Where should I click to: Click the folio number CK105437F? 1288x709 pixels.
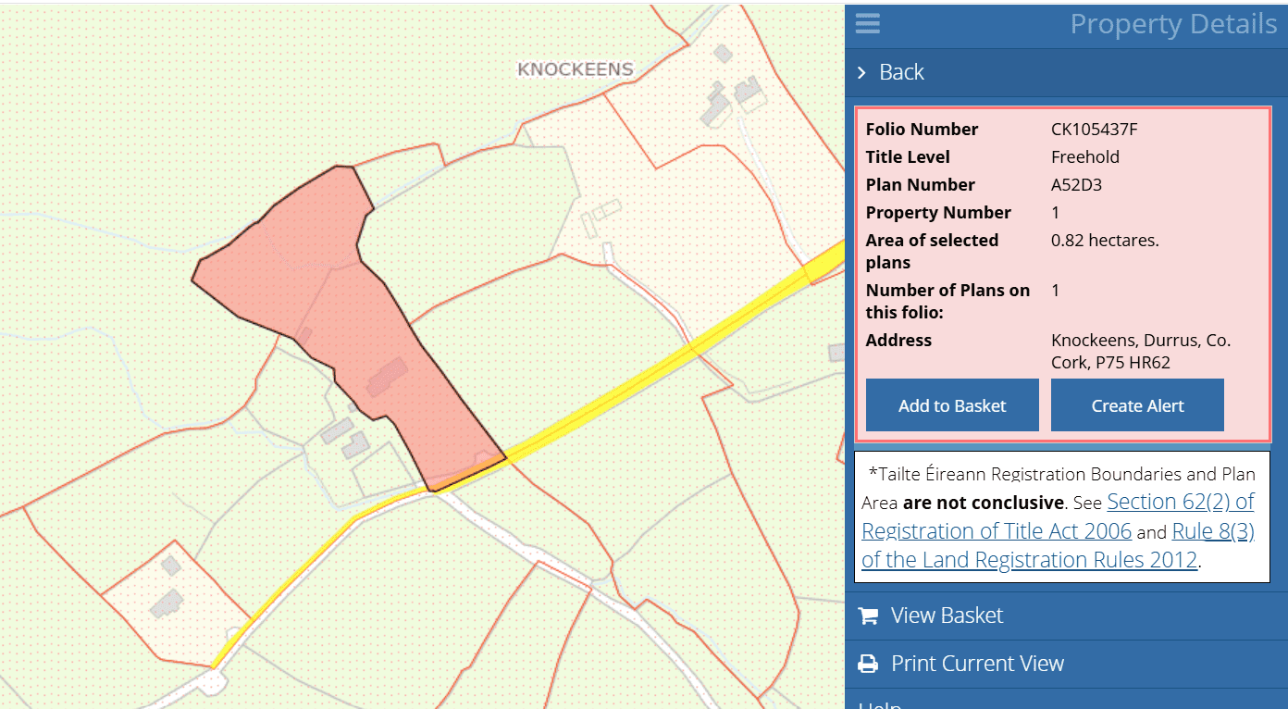pyautogui.click(x=1094, y=130)
